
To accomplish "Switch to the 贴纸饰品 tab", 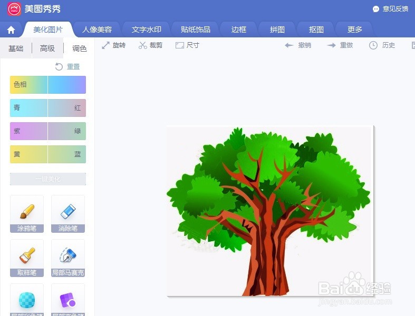I will pos(196,29).
